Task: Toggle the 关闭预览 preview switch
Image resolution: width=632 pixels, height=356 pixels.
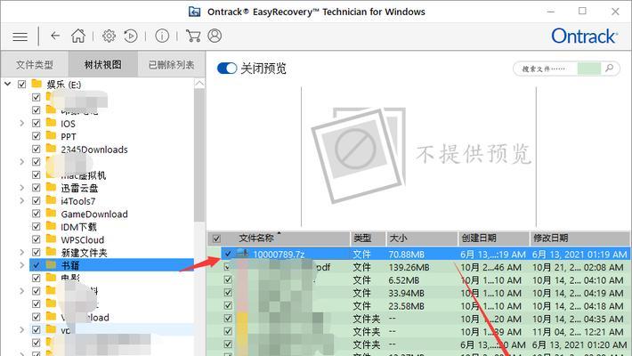Action: click(x=226, y=69)
